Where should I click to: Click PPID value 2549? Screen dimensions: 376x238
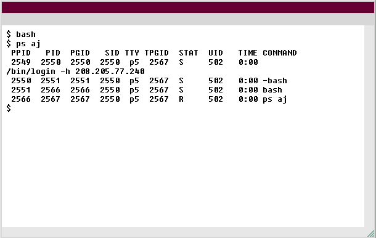pyautogui.click(x=21, y=62)
